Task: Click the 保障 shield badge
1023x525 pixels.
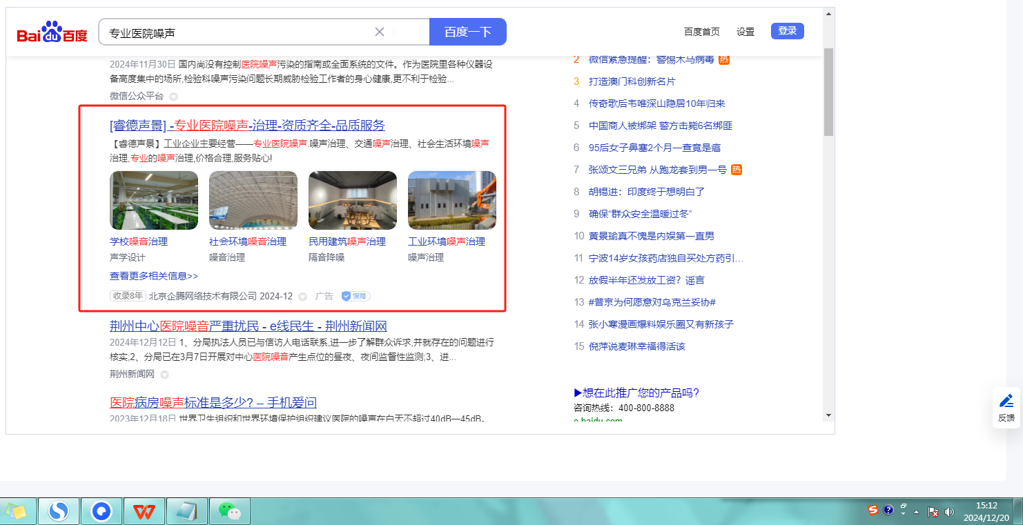Action: pos(355,296)
